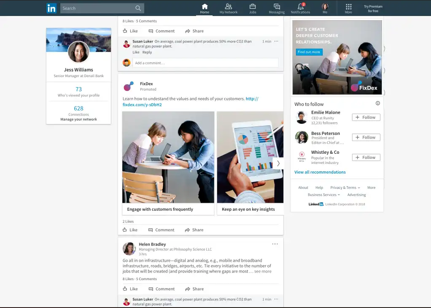Open the Me profile menu
The image size is (431, 308).
coord(325,8)
